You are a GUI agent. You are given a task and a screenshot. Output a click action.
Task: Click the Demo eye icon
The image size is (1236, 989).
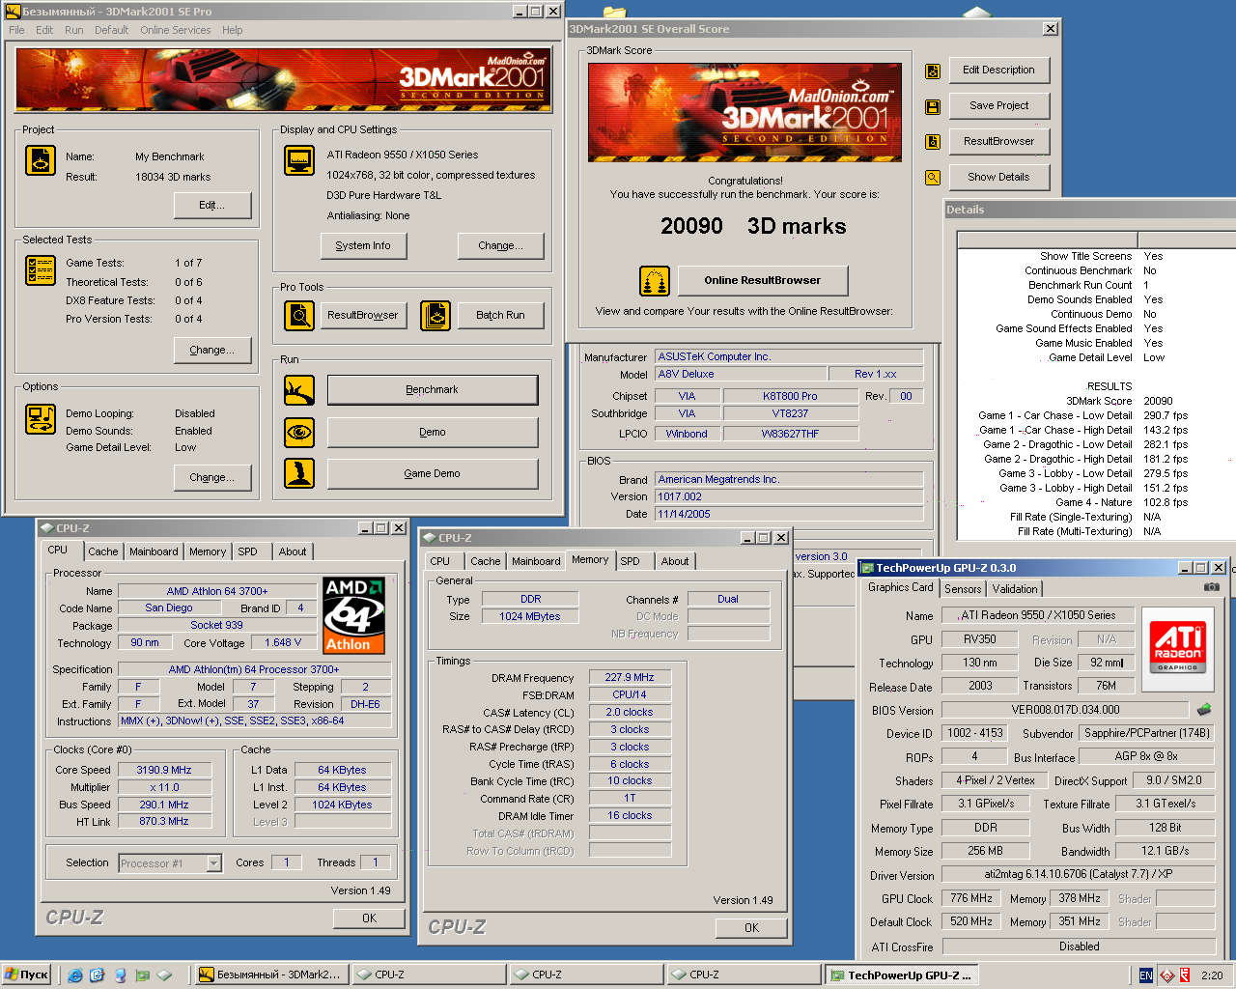299,432
